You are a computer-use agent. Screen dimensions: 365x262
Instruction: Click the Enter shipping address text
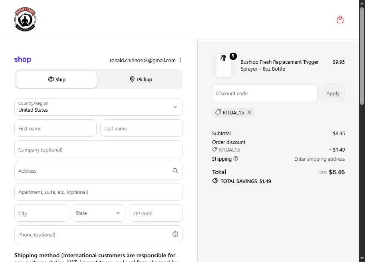(319, 159)
